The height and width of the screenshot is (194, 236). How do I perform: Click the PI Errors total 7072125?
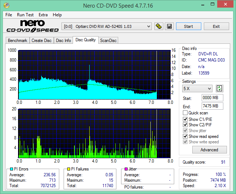pos(48,186)
